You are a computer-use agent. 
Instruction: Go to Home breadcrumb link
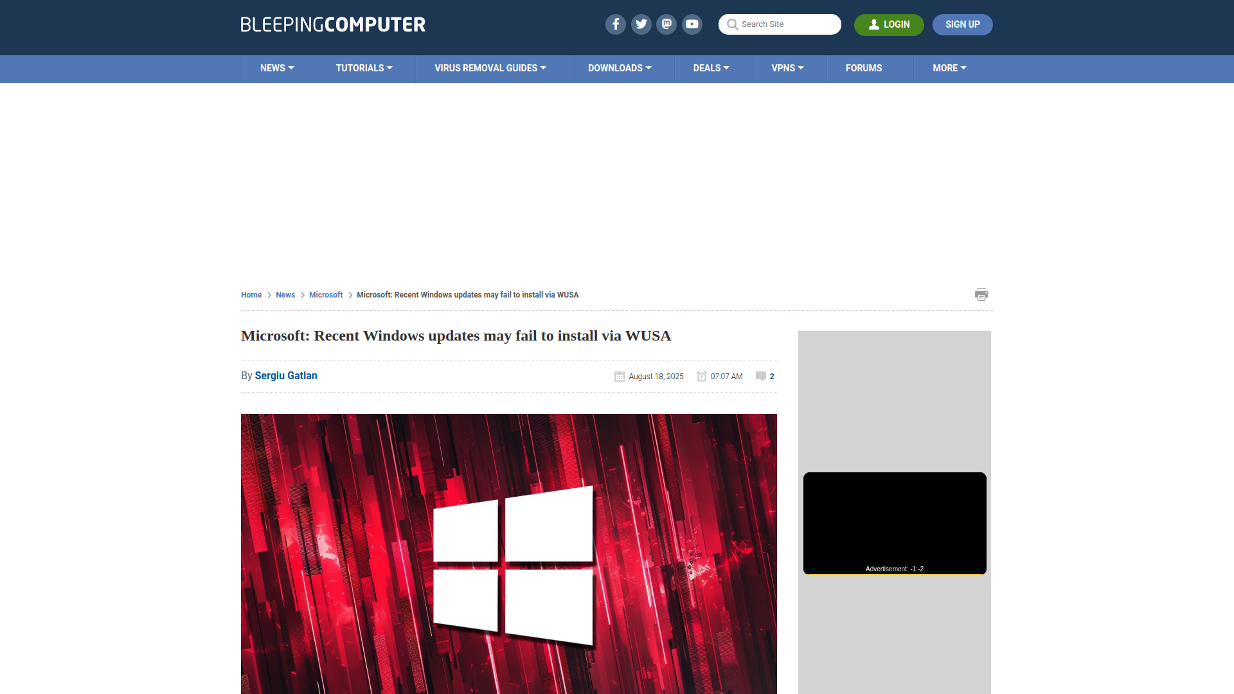(x=251, y=295)
